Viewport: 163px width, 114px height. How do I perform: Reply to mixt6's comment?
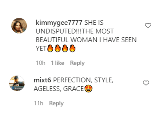point(56,103)
